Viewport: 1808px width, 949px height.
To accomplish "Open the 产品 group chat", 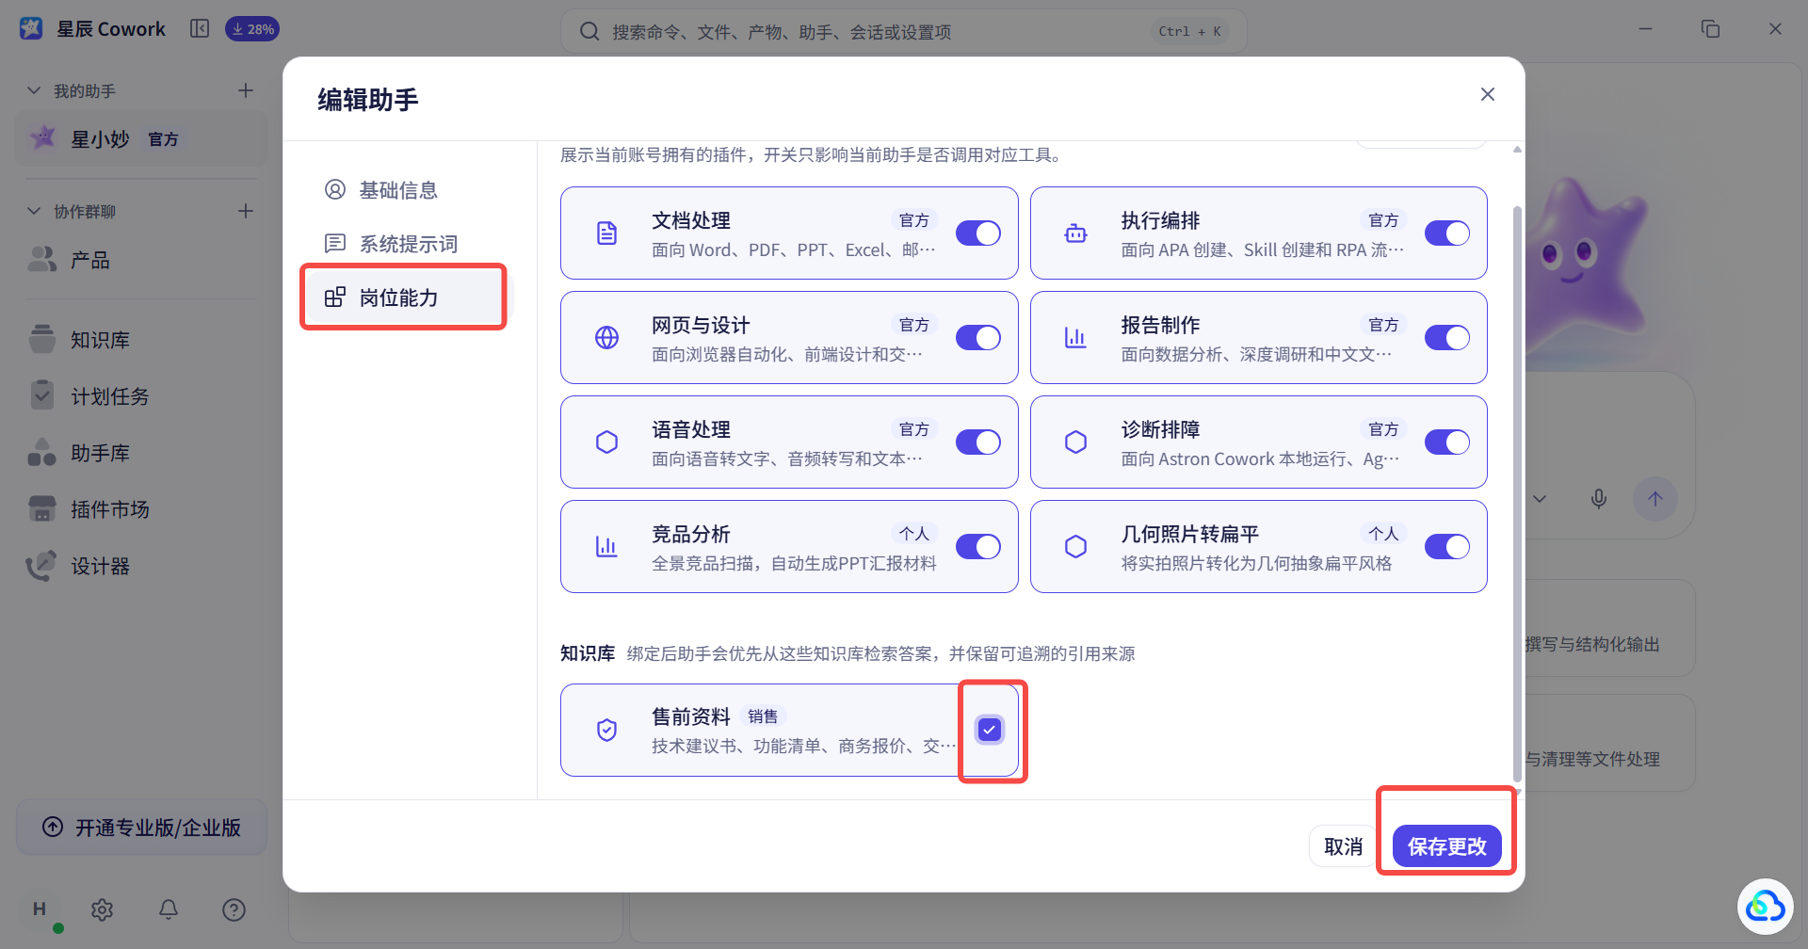I will point(142,260).
